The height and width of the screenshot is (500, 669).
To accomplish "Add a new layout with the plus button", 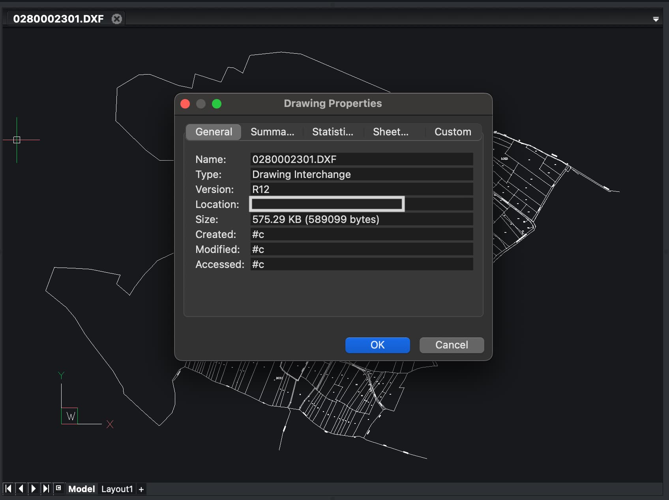I will pyautogui.click(x=141, y=489).
